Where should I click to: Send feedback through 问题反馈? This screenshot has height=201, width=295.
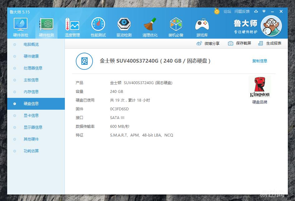pos(242,11)
